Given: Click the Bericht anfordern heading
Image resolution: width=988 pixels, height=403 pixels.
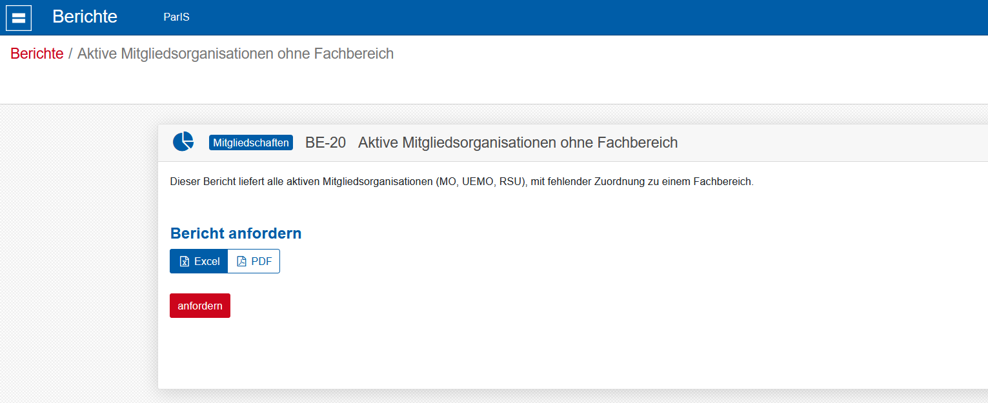Looking at the screenshot, I should click(236, 233).
